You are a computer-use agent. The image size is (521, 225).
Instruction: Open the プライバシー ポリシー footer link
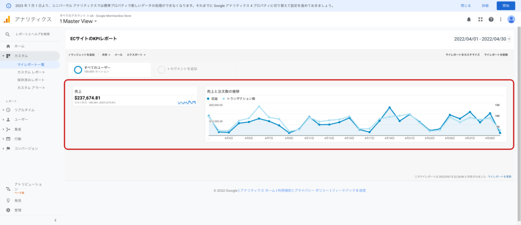pyautogui.click(x=312, y=191)
